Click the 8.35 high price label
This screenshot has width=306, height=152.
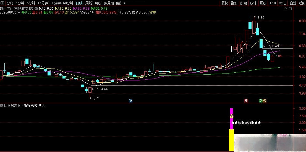pyautogui.click(x=261, y=18)
